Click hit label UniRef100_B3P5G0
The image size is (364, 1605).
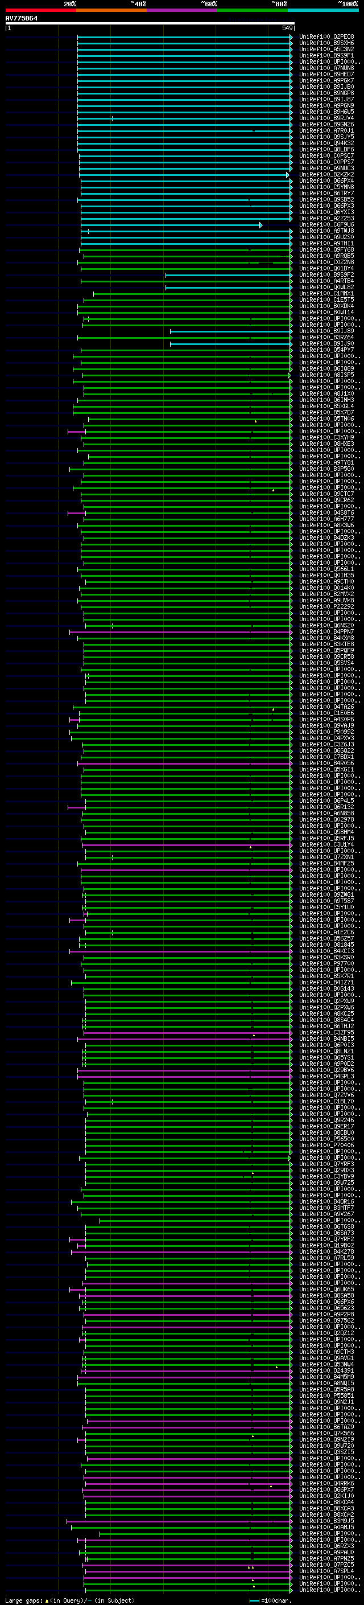click(x=326, y=469)
